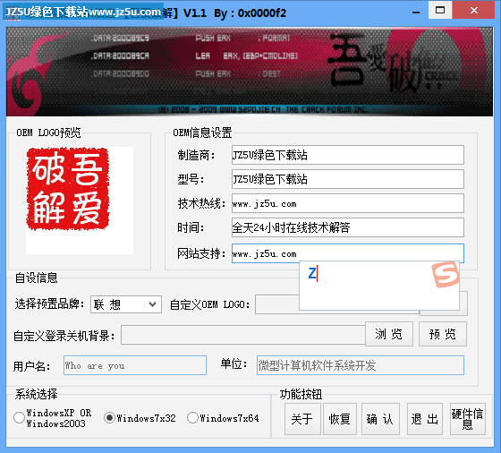
Task: Focus the 制造商 manufacturer input field
Action: point(348,155)
